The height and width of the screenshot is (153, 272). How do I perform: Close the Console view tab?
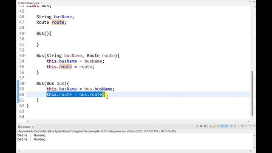[33, 127]
